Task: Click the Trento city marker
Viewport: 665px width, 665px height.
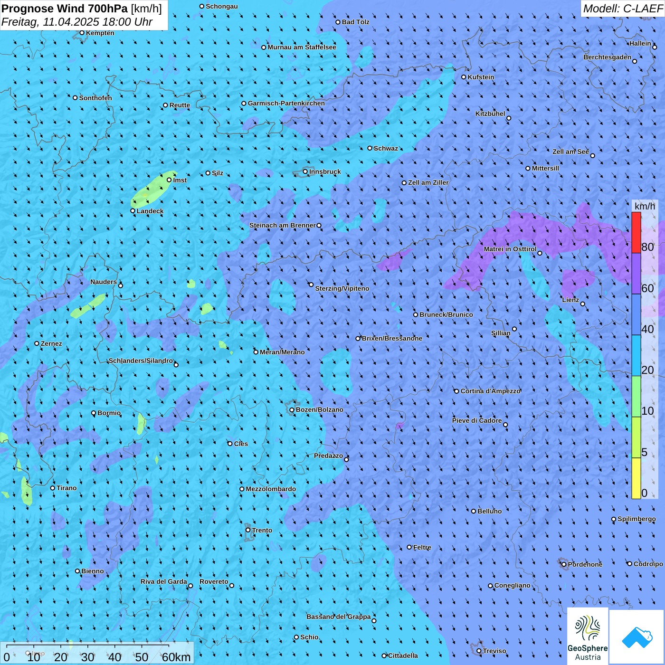Action: coord(248,530)
